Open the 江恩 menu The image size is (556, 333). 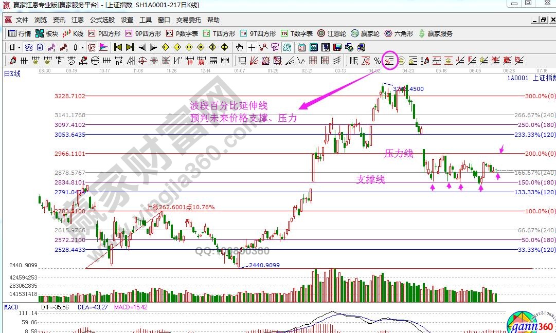78,20
